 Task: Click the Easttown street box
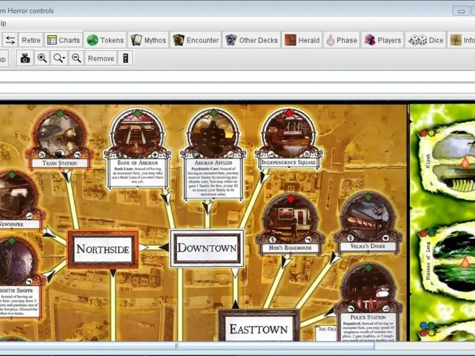(259, 326)
